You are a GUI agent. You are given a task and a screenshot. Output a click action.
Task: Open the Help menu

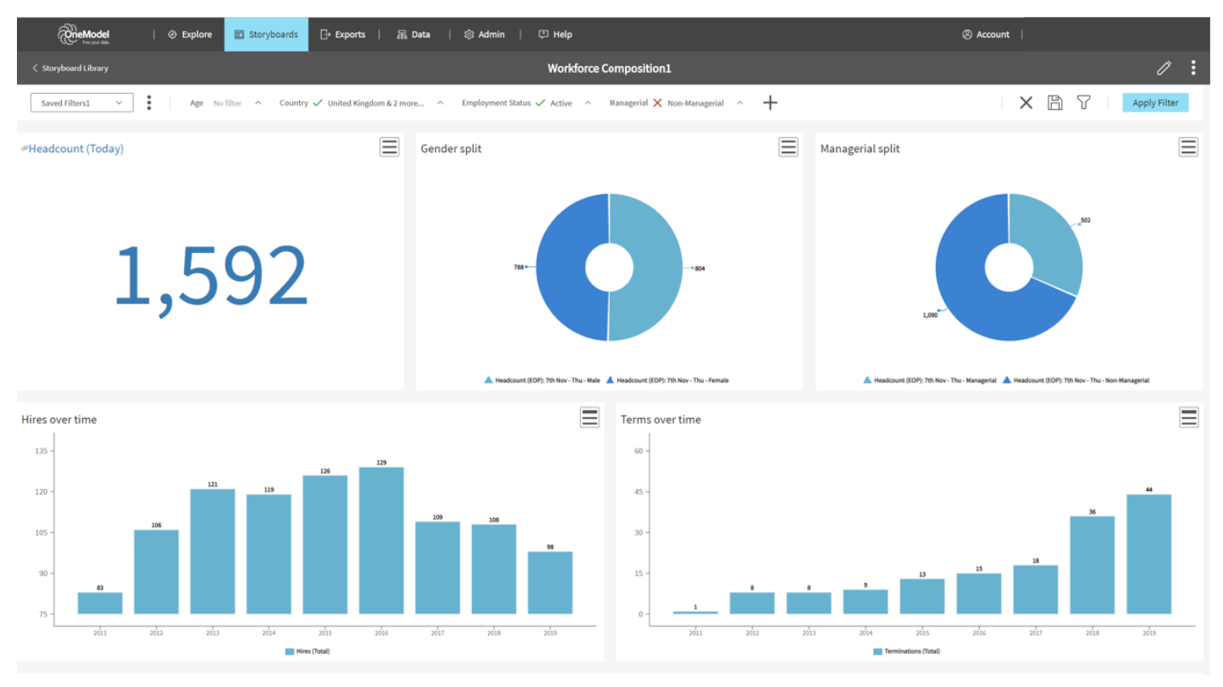[x=556, y=35]
